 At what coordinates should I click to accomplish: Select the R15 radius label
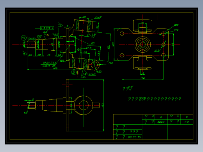click(x=62, y=61)
